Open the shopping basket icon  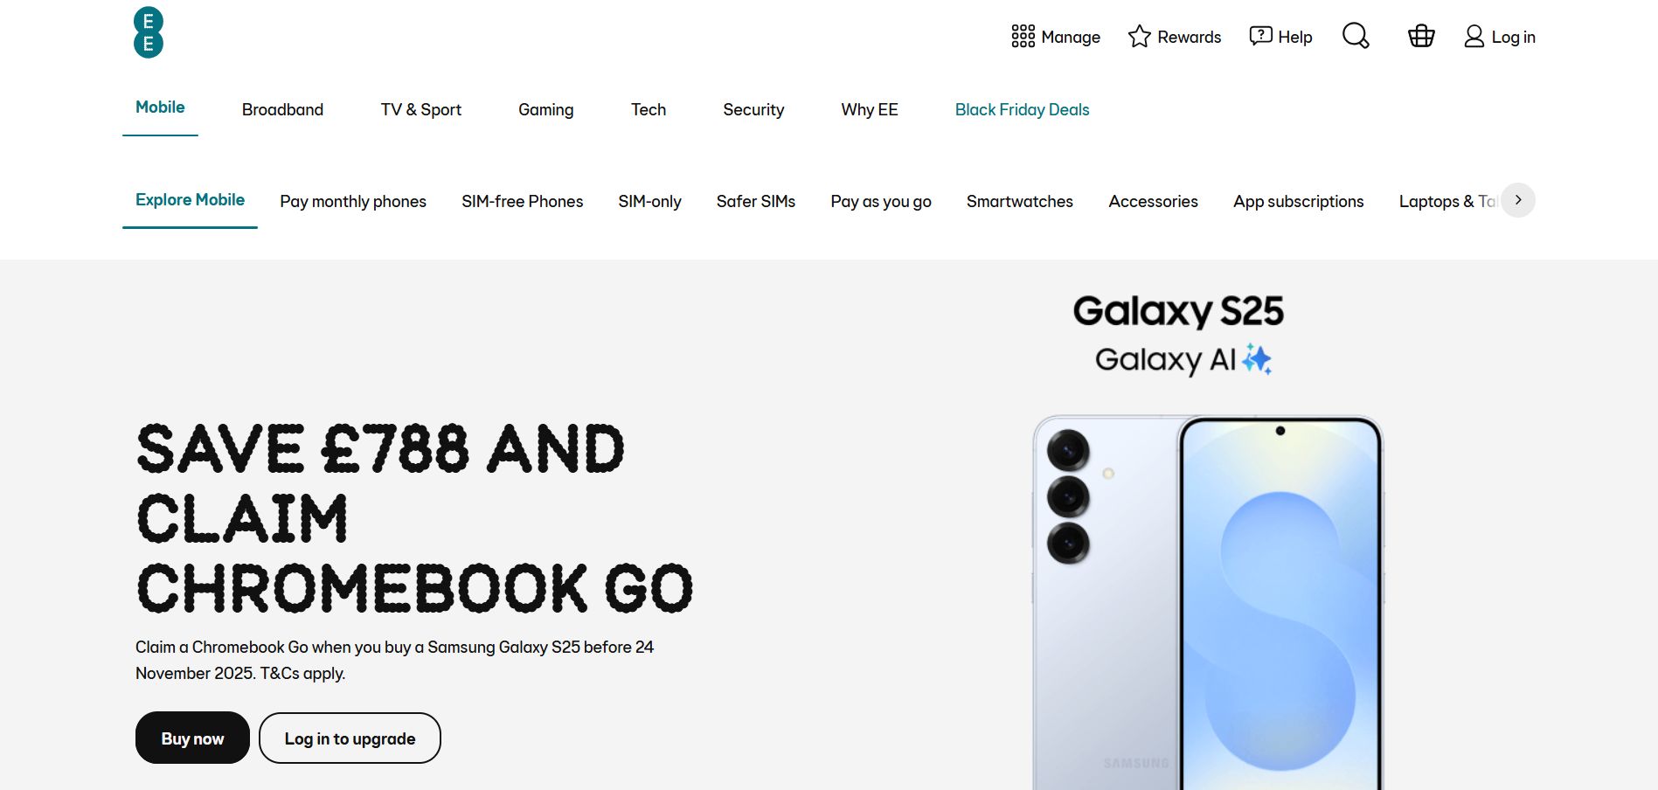tap(1421, 36)
